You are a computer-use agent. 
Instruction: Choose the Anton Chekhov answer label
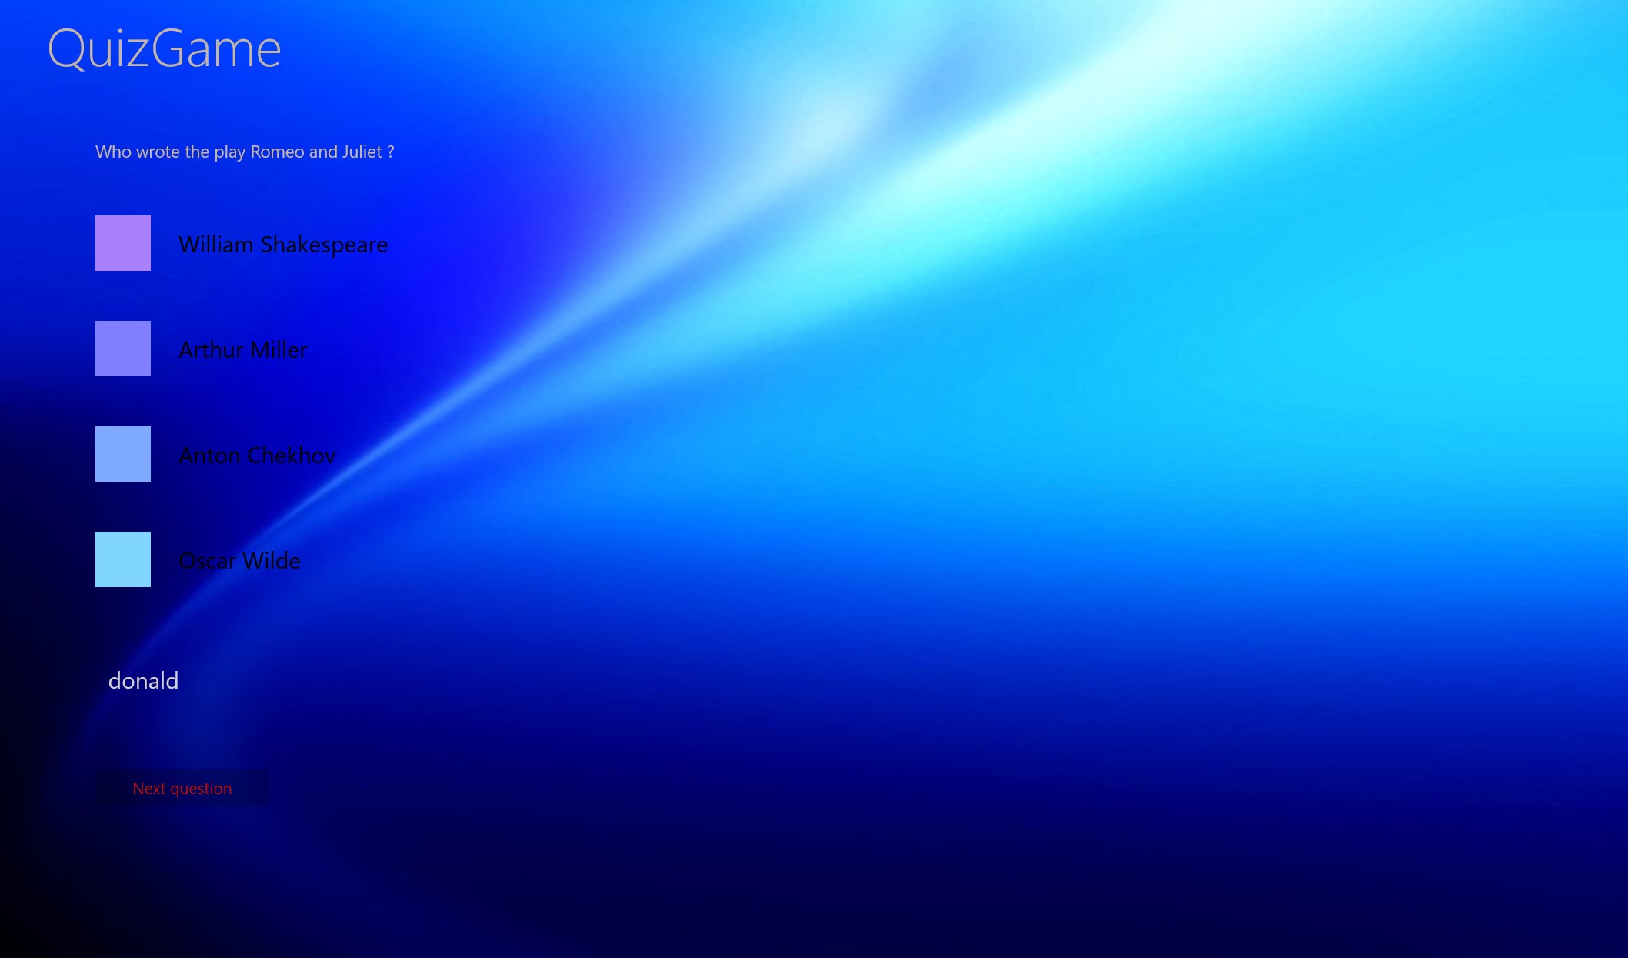click(x=257, y=456)
